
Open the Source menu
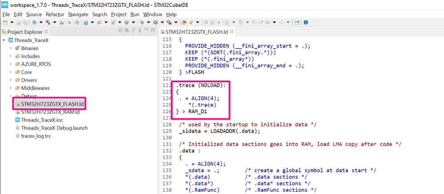point(34,14)
